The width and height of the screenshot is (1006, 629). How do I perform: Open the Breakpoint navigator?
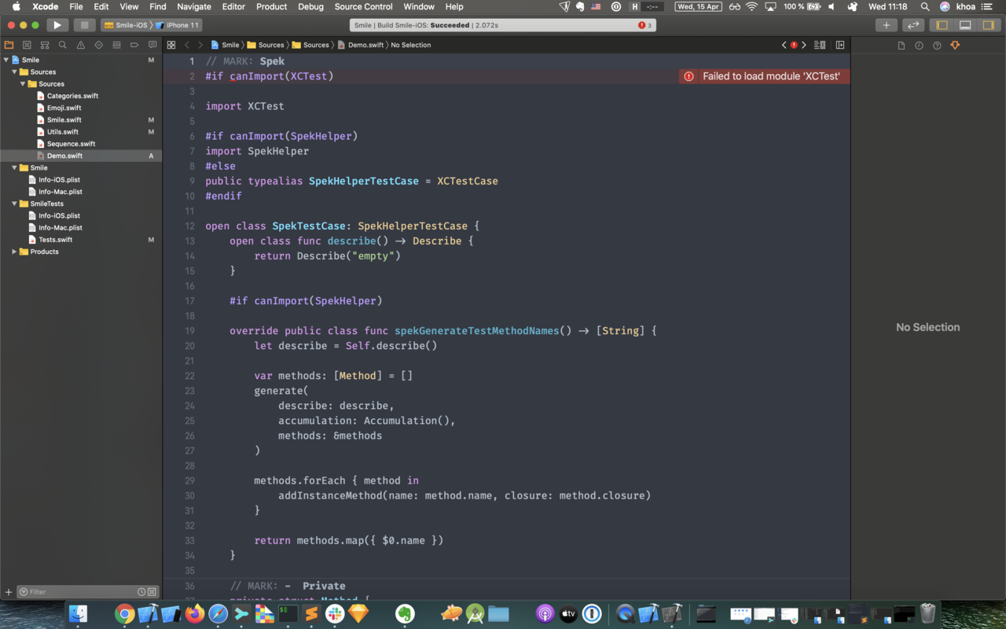pyautogui.click(x=134, y=45)
